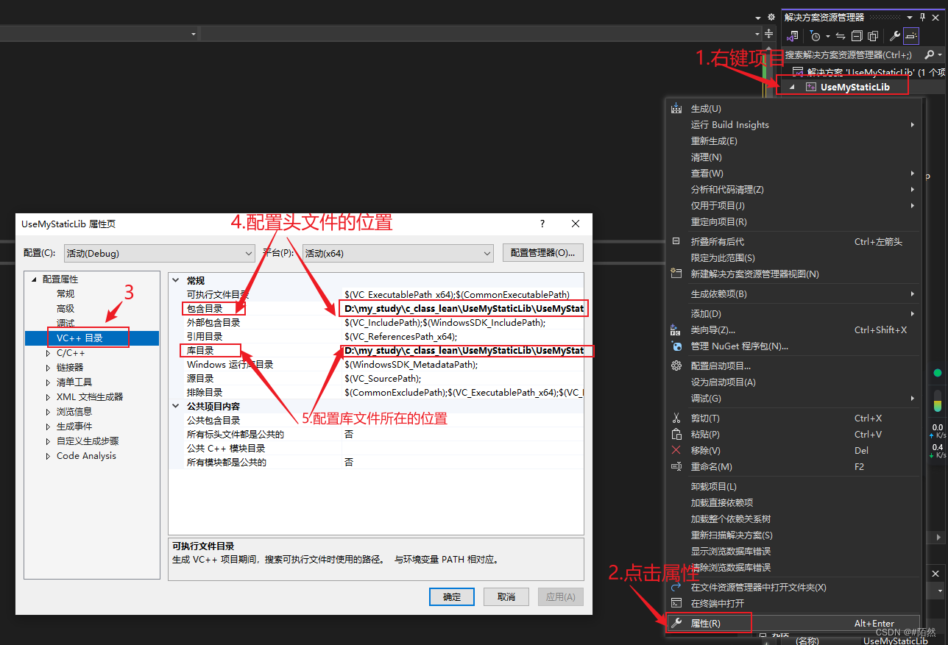Click the gear icon left of Solution Explorer

pos(771,17)
